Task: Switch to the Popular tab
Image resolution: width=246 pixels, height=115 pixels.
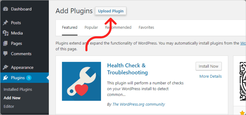Action: click(x=91, y=28)
